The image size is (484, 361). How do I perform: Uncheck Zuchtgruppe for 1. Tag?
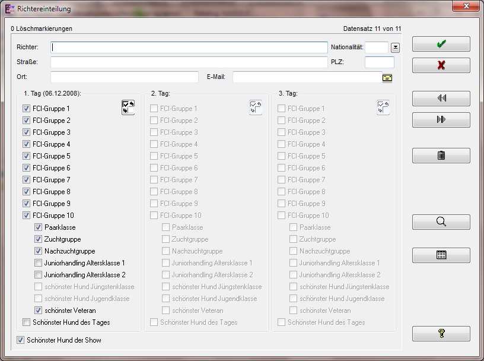click(x=38, y=239)
